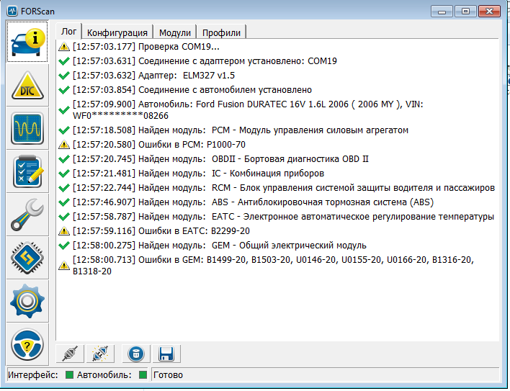Select the line 'Соединение с адаптером установлено: COM19'

(x=205, y=60)
